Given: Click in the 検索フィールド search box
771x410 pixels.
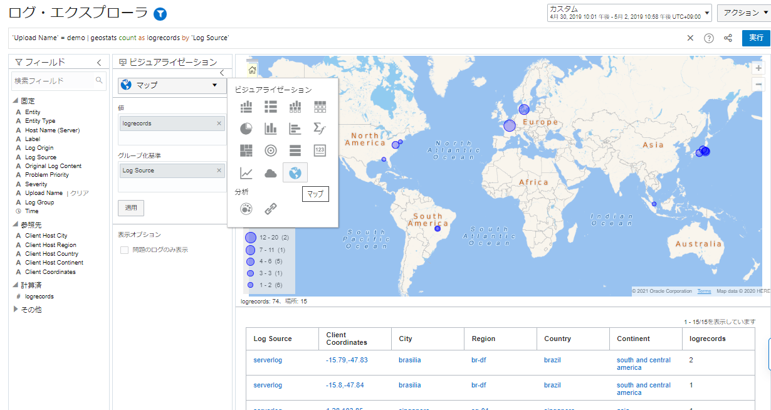Looking at the screenshot, I should click(53, 81).
